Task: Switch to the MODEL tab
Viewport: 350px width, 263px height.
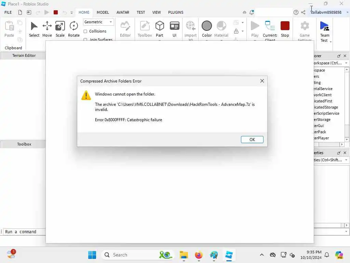Action: coord(103,12)
